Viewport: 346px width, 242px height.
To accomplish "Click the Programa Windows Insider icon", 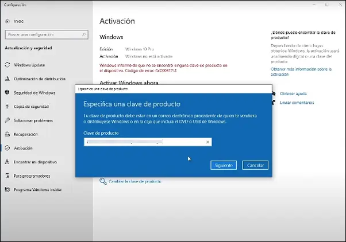I will (x=7, y=190).
